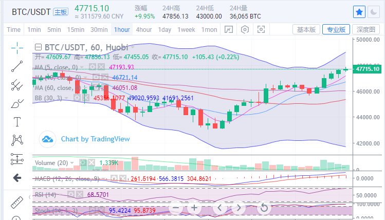Select the pitchfork drawing tool
This screenshot has height=220, width=385.
pos(17,85)
